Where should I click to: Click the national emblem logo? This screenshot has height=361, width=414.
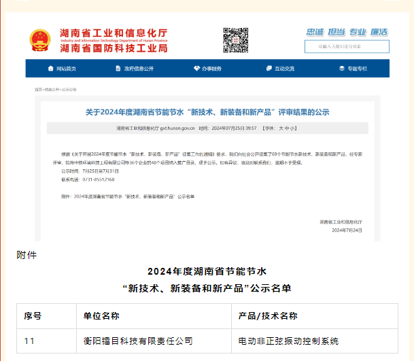point(42,41)
